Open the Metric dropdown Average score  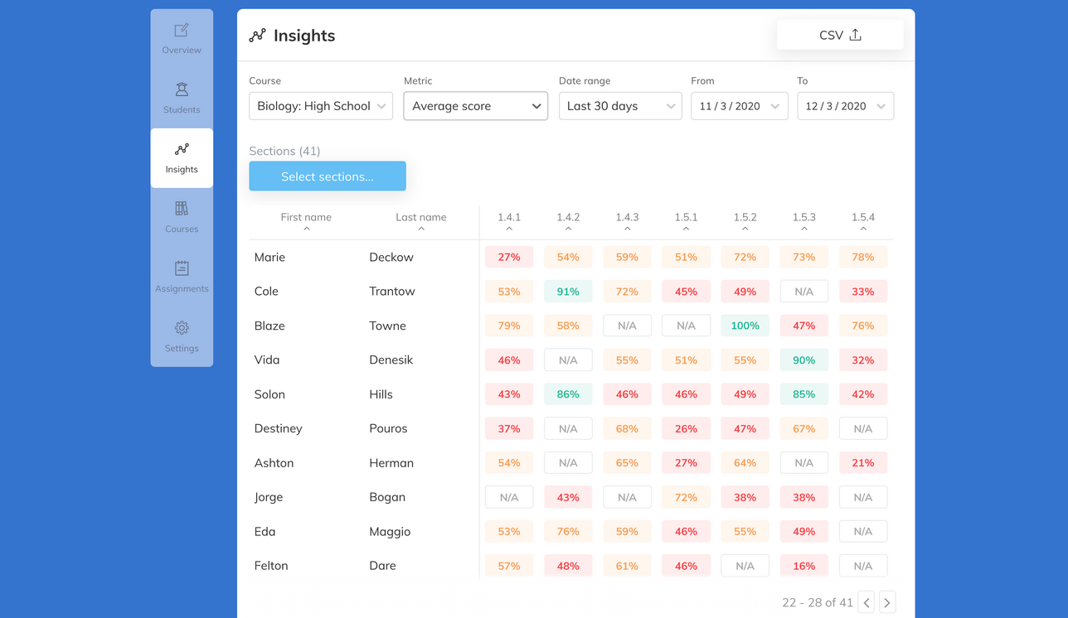pyautogui.click(x=475, y=106)
